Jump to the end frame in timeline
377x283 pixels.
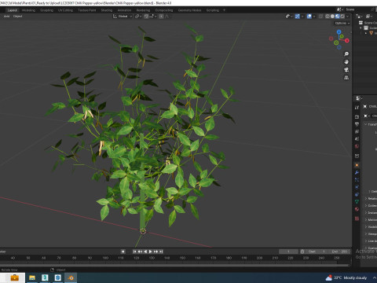coord(161,252)
